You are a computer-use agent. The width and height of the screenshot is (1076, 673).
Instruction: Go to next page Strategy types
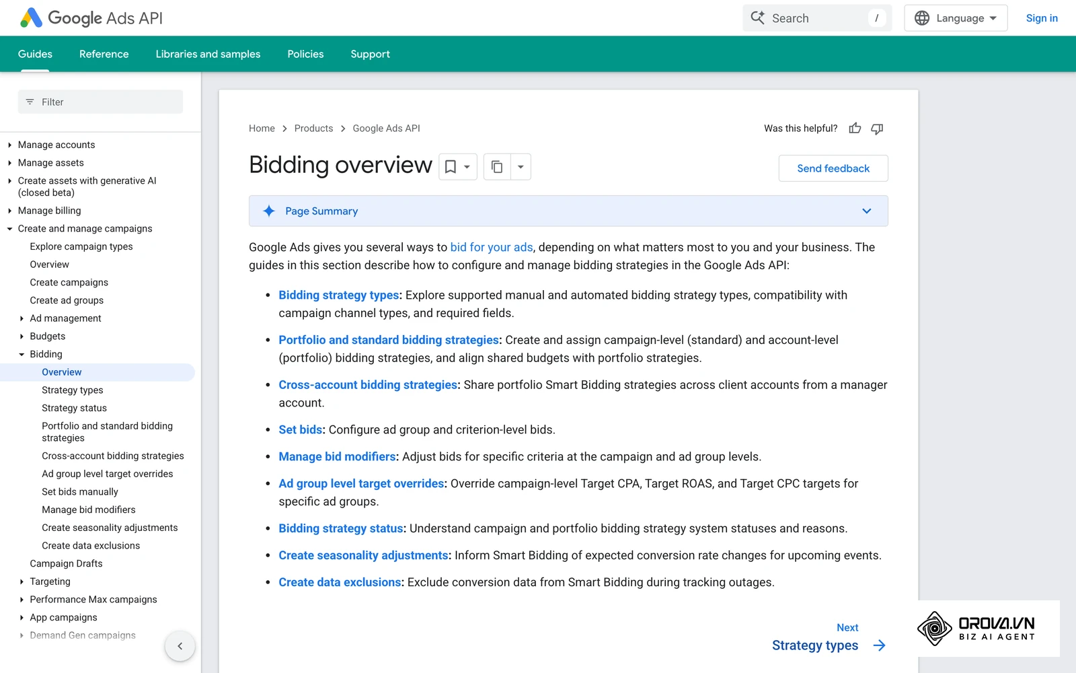tap(815, 645)
